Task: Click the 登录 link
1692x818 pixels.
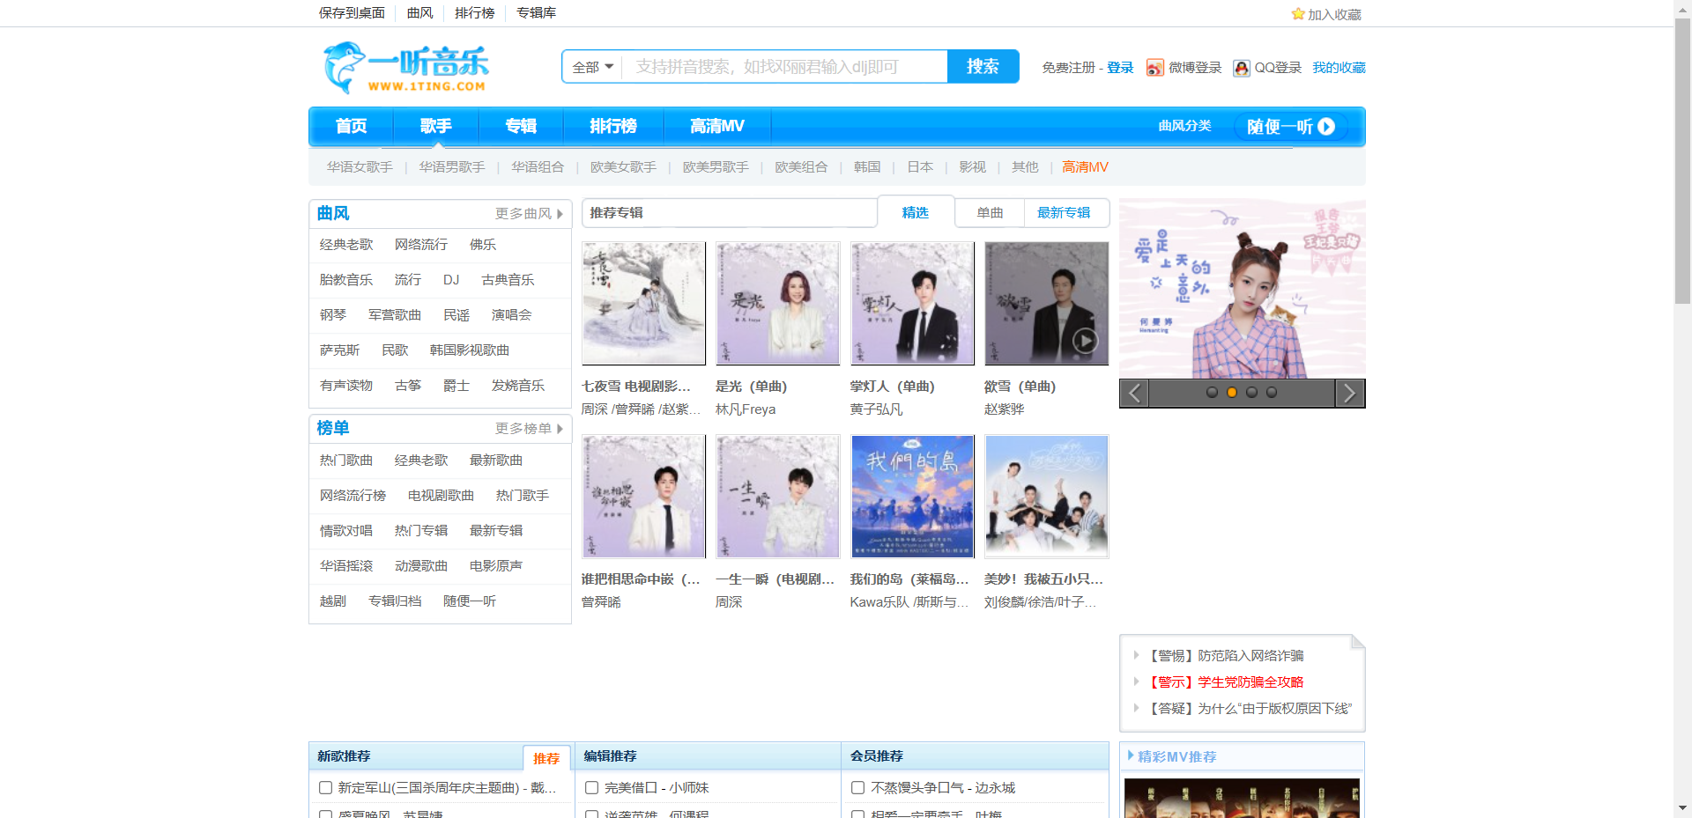Action: tap(1119, 68)
